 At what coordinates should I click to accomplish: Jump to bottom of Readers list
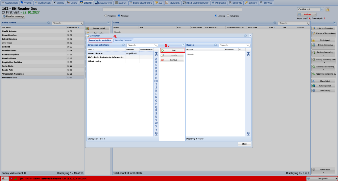248,134
